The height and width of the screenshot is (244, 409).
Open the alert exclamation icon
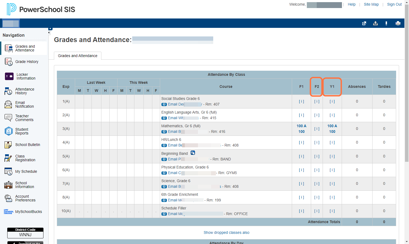pos(386,23)
